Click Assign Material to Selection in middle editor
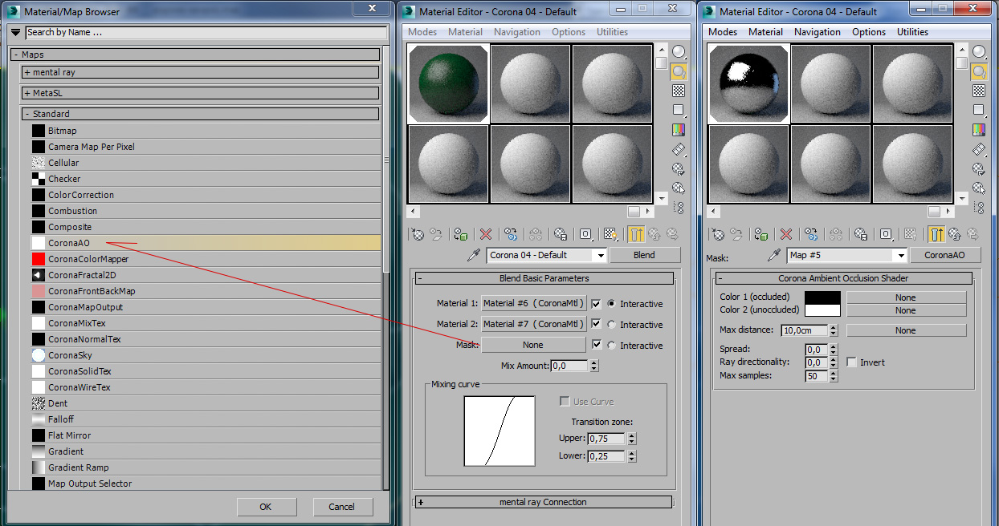The height and width of the screenshot is (526, 999). coord(460,234)
